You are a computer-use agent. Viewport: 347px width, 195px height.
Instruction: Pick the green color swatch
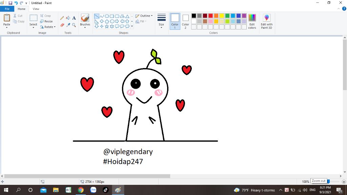227,16
